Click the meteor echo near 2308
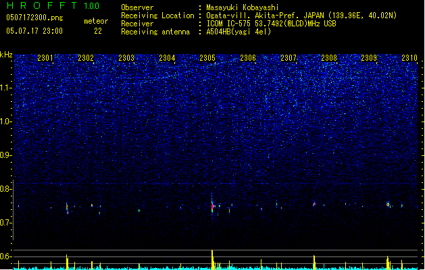 [x=314, y=204]
